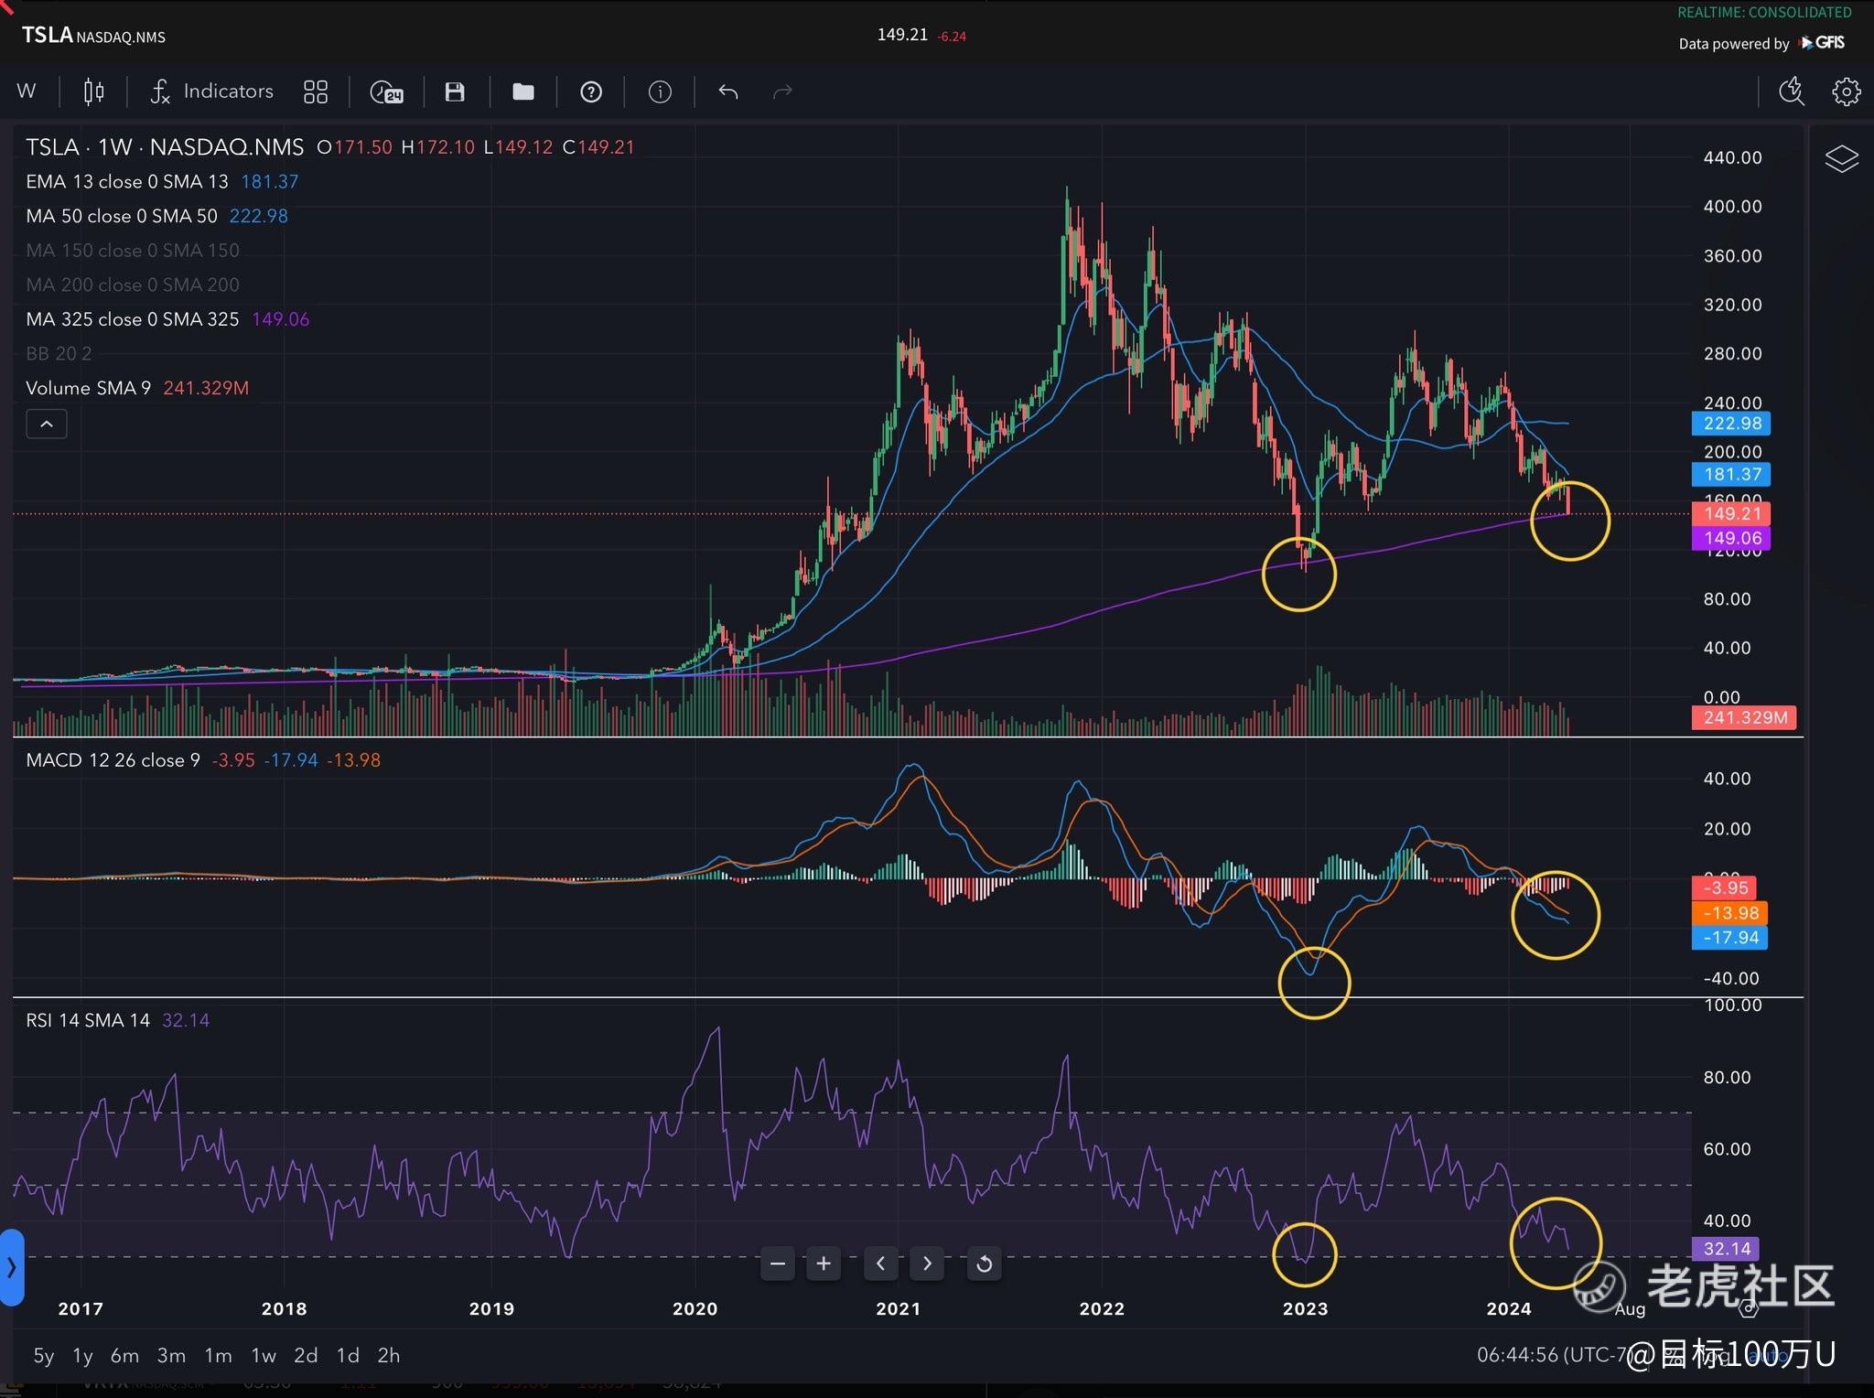Open the chart layout grid selector
This screenshot has width=1874, height=1398.
click(x=316, y=91)
